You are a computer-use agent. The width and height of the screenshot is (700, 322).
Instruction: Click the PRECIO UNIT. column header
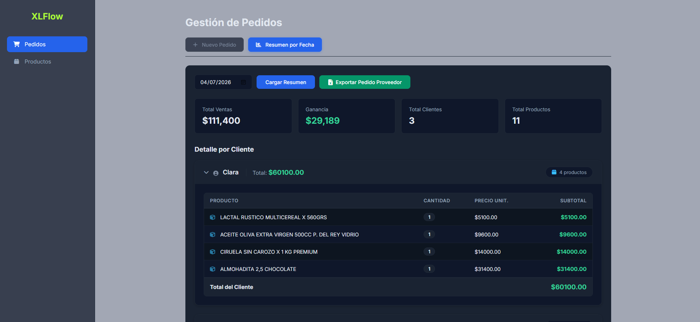[x=492, y=201]
